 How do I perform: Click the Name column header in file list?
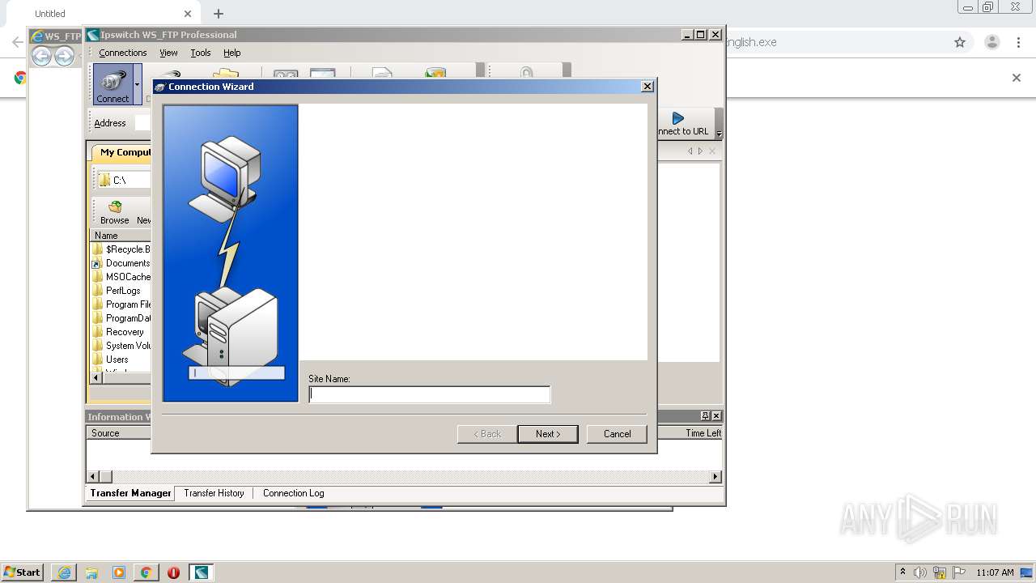[x=121, y=236]
